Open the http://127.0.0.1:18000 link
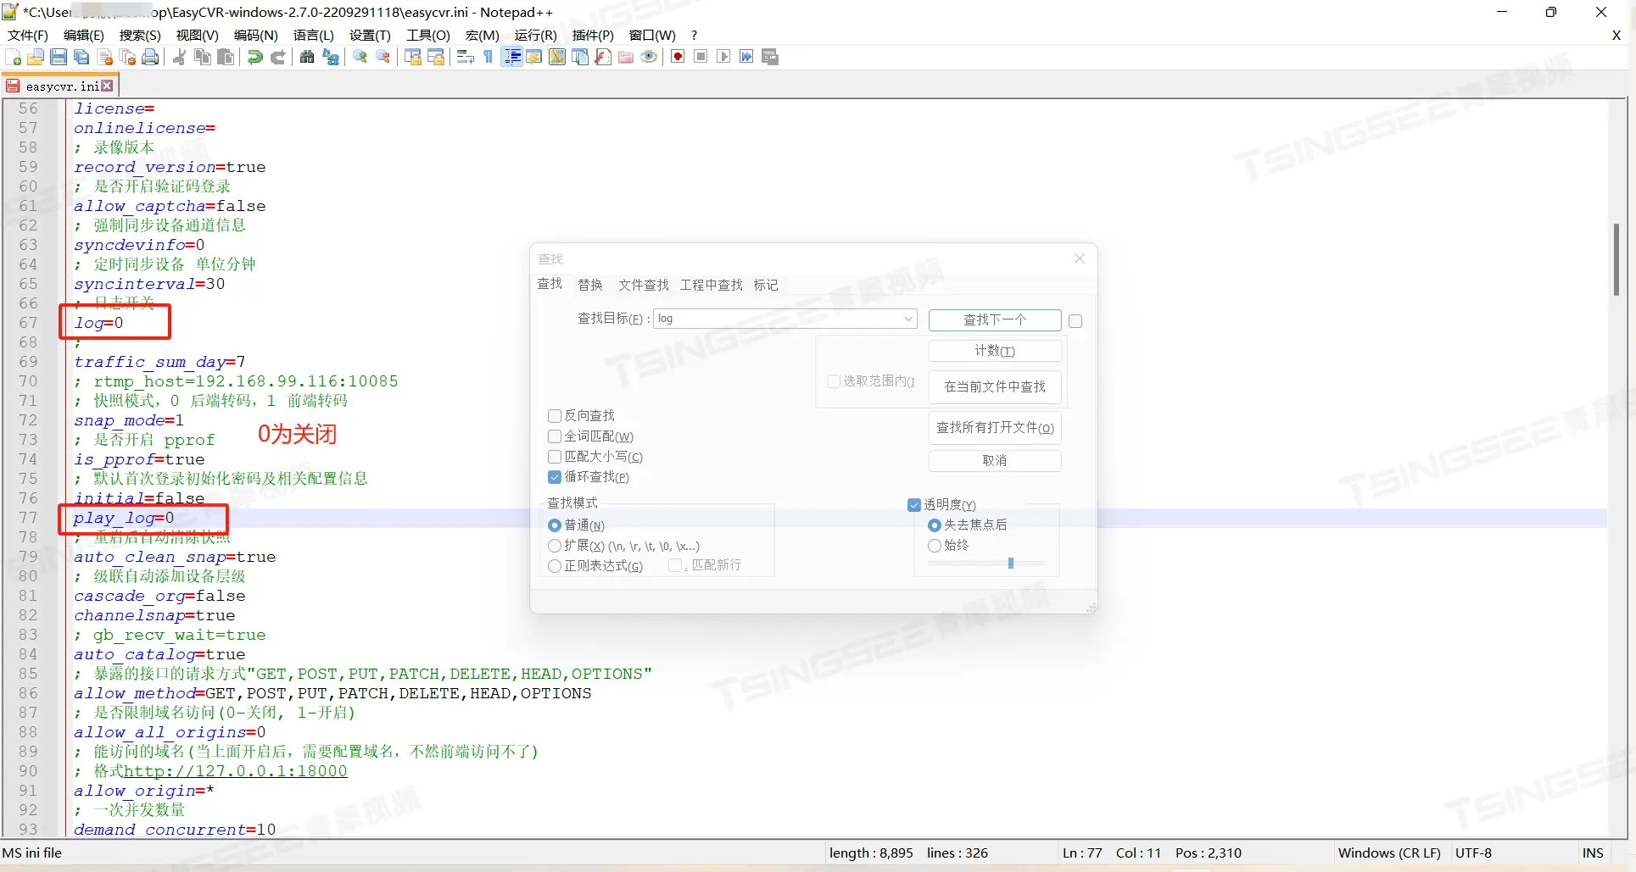Viewport: 1636px width, 872px height. tap(236, 771)
